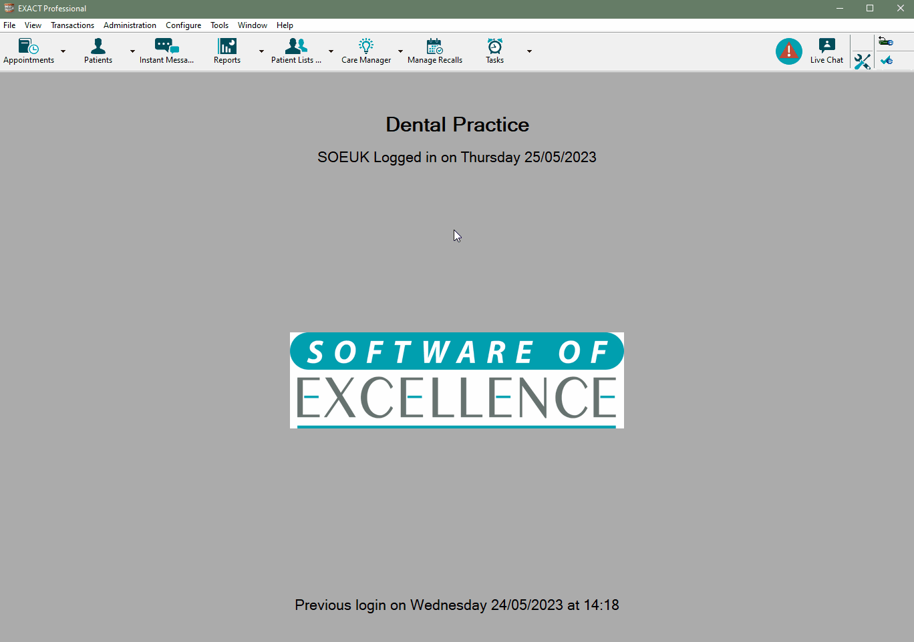This screenshot has height=642, width=914.
Task: Start a Live Chat session
Action: [826, 51]
